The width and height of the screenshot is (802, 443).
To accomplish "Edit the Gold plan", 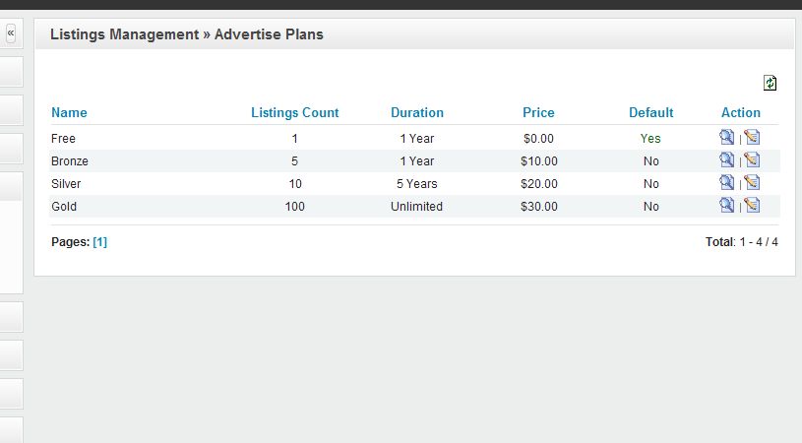I will coord(752,206).
